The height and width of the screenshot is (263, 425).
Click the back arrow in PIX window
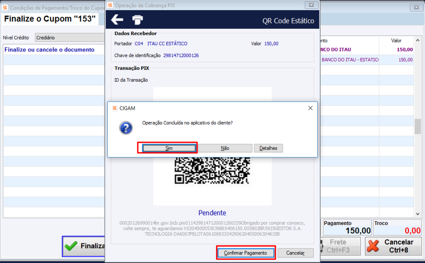117,20
